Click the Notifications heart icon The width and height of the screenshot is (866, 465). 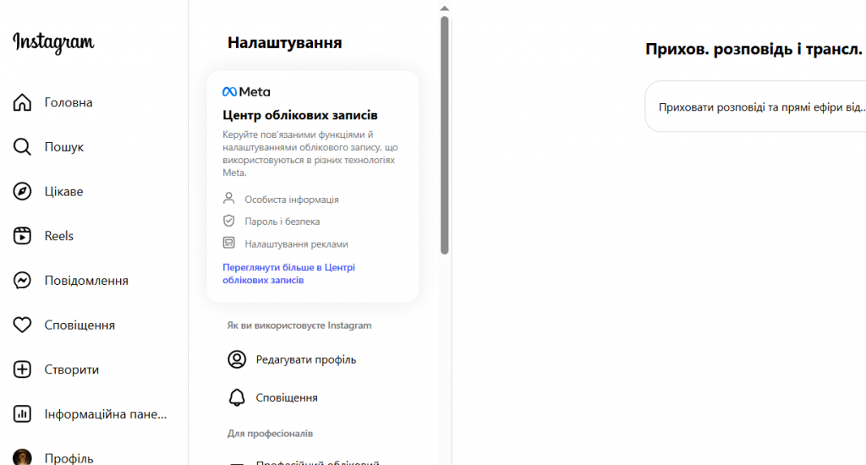pos(23,325)
